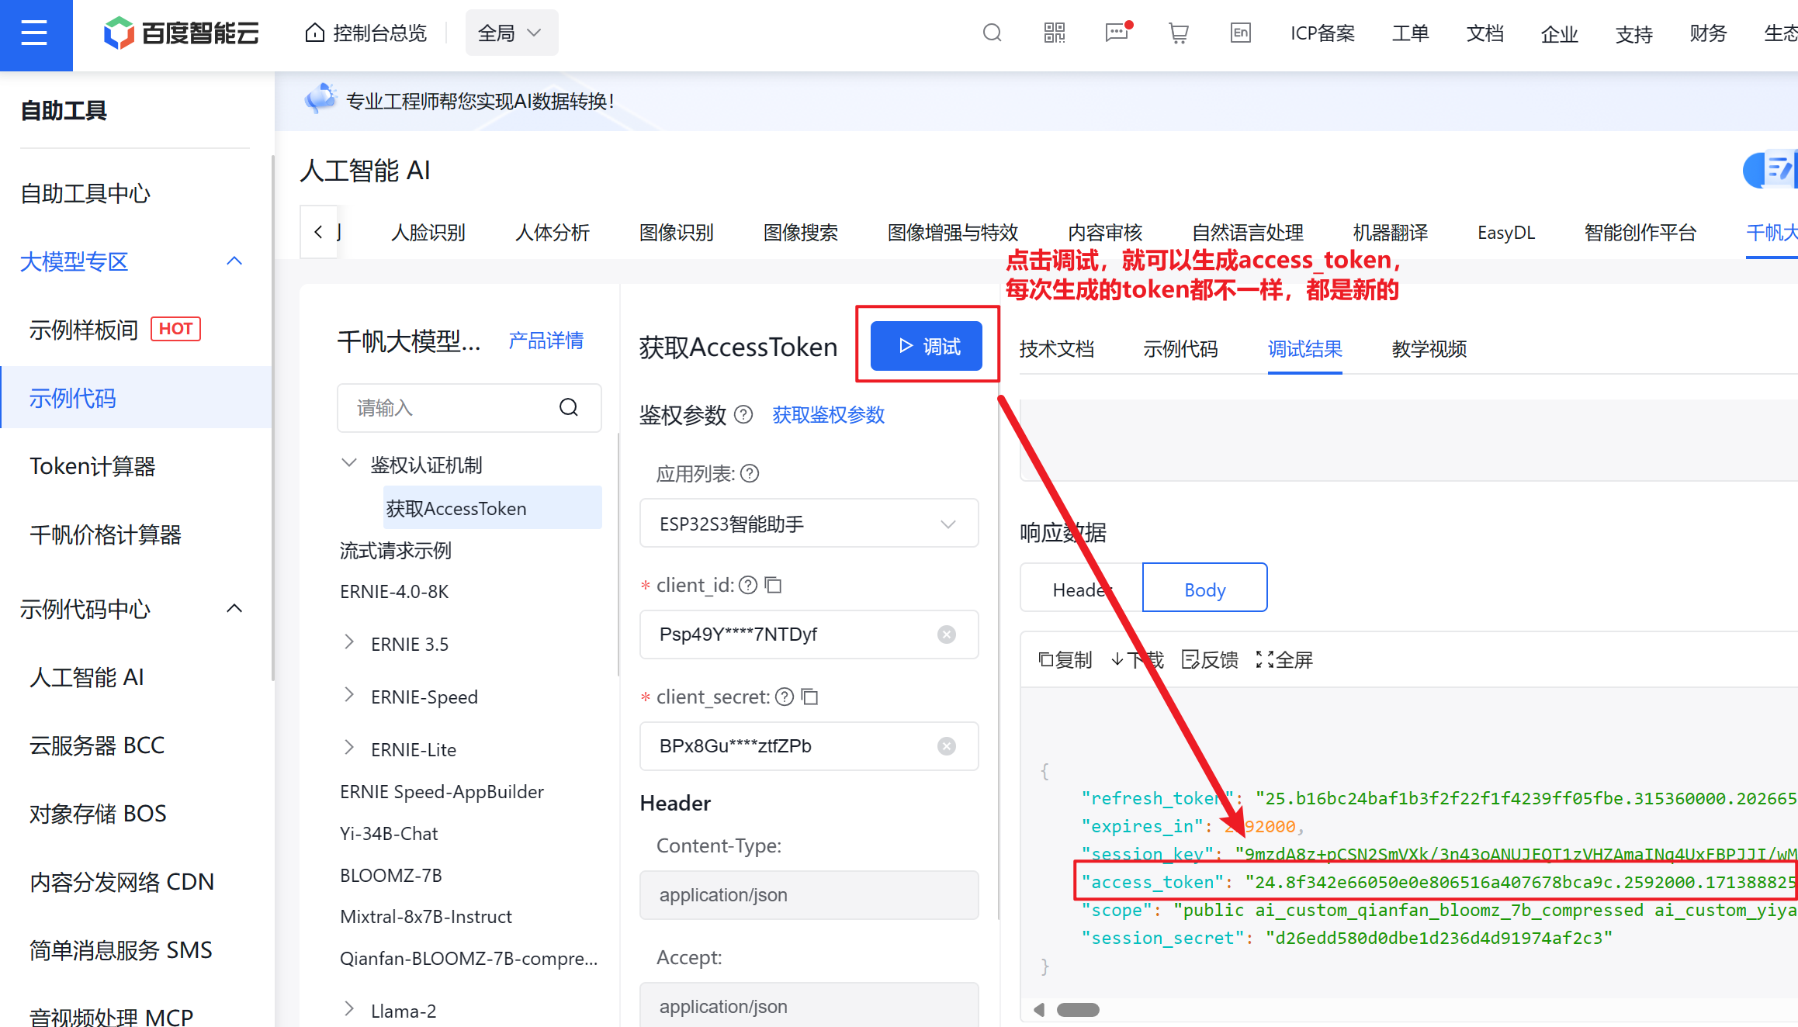1798x1027 pixels.
Task: Click the horizontal scrollbar under response body
Action: pyautogui.click(x=1078, y=1010)
